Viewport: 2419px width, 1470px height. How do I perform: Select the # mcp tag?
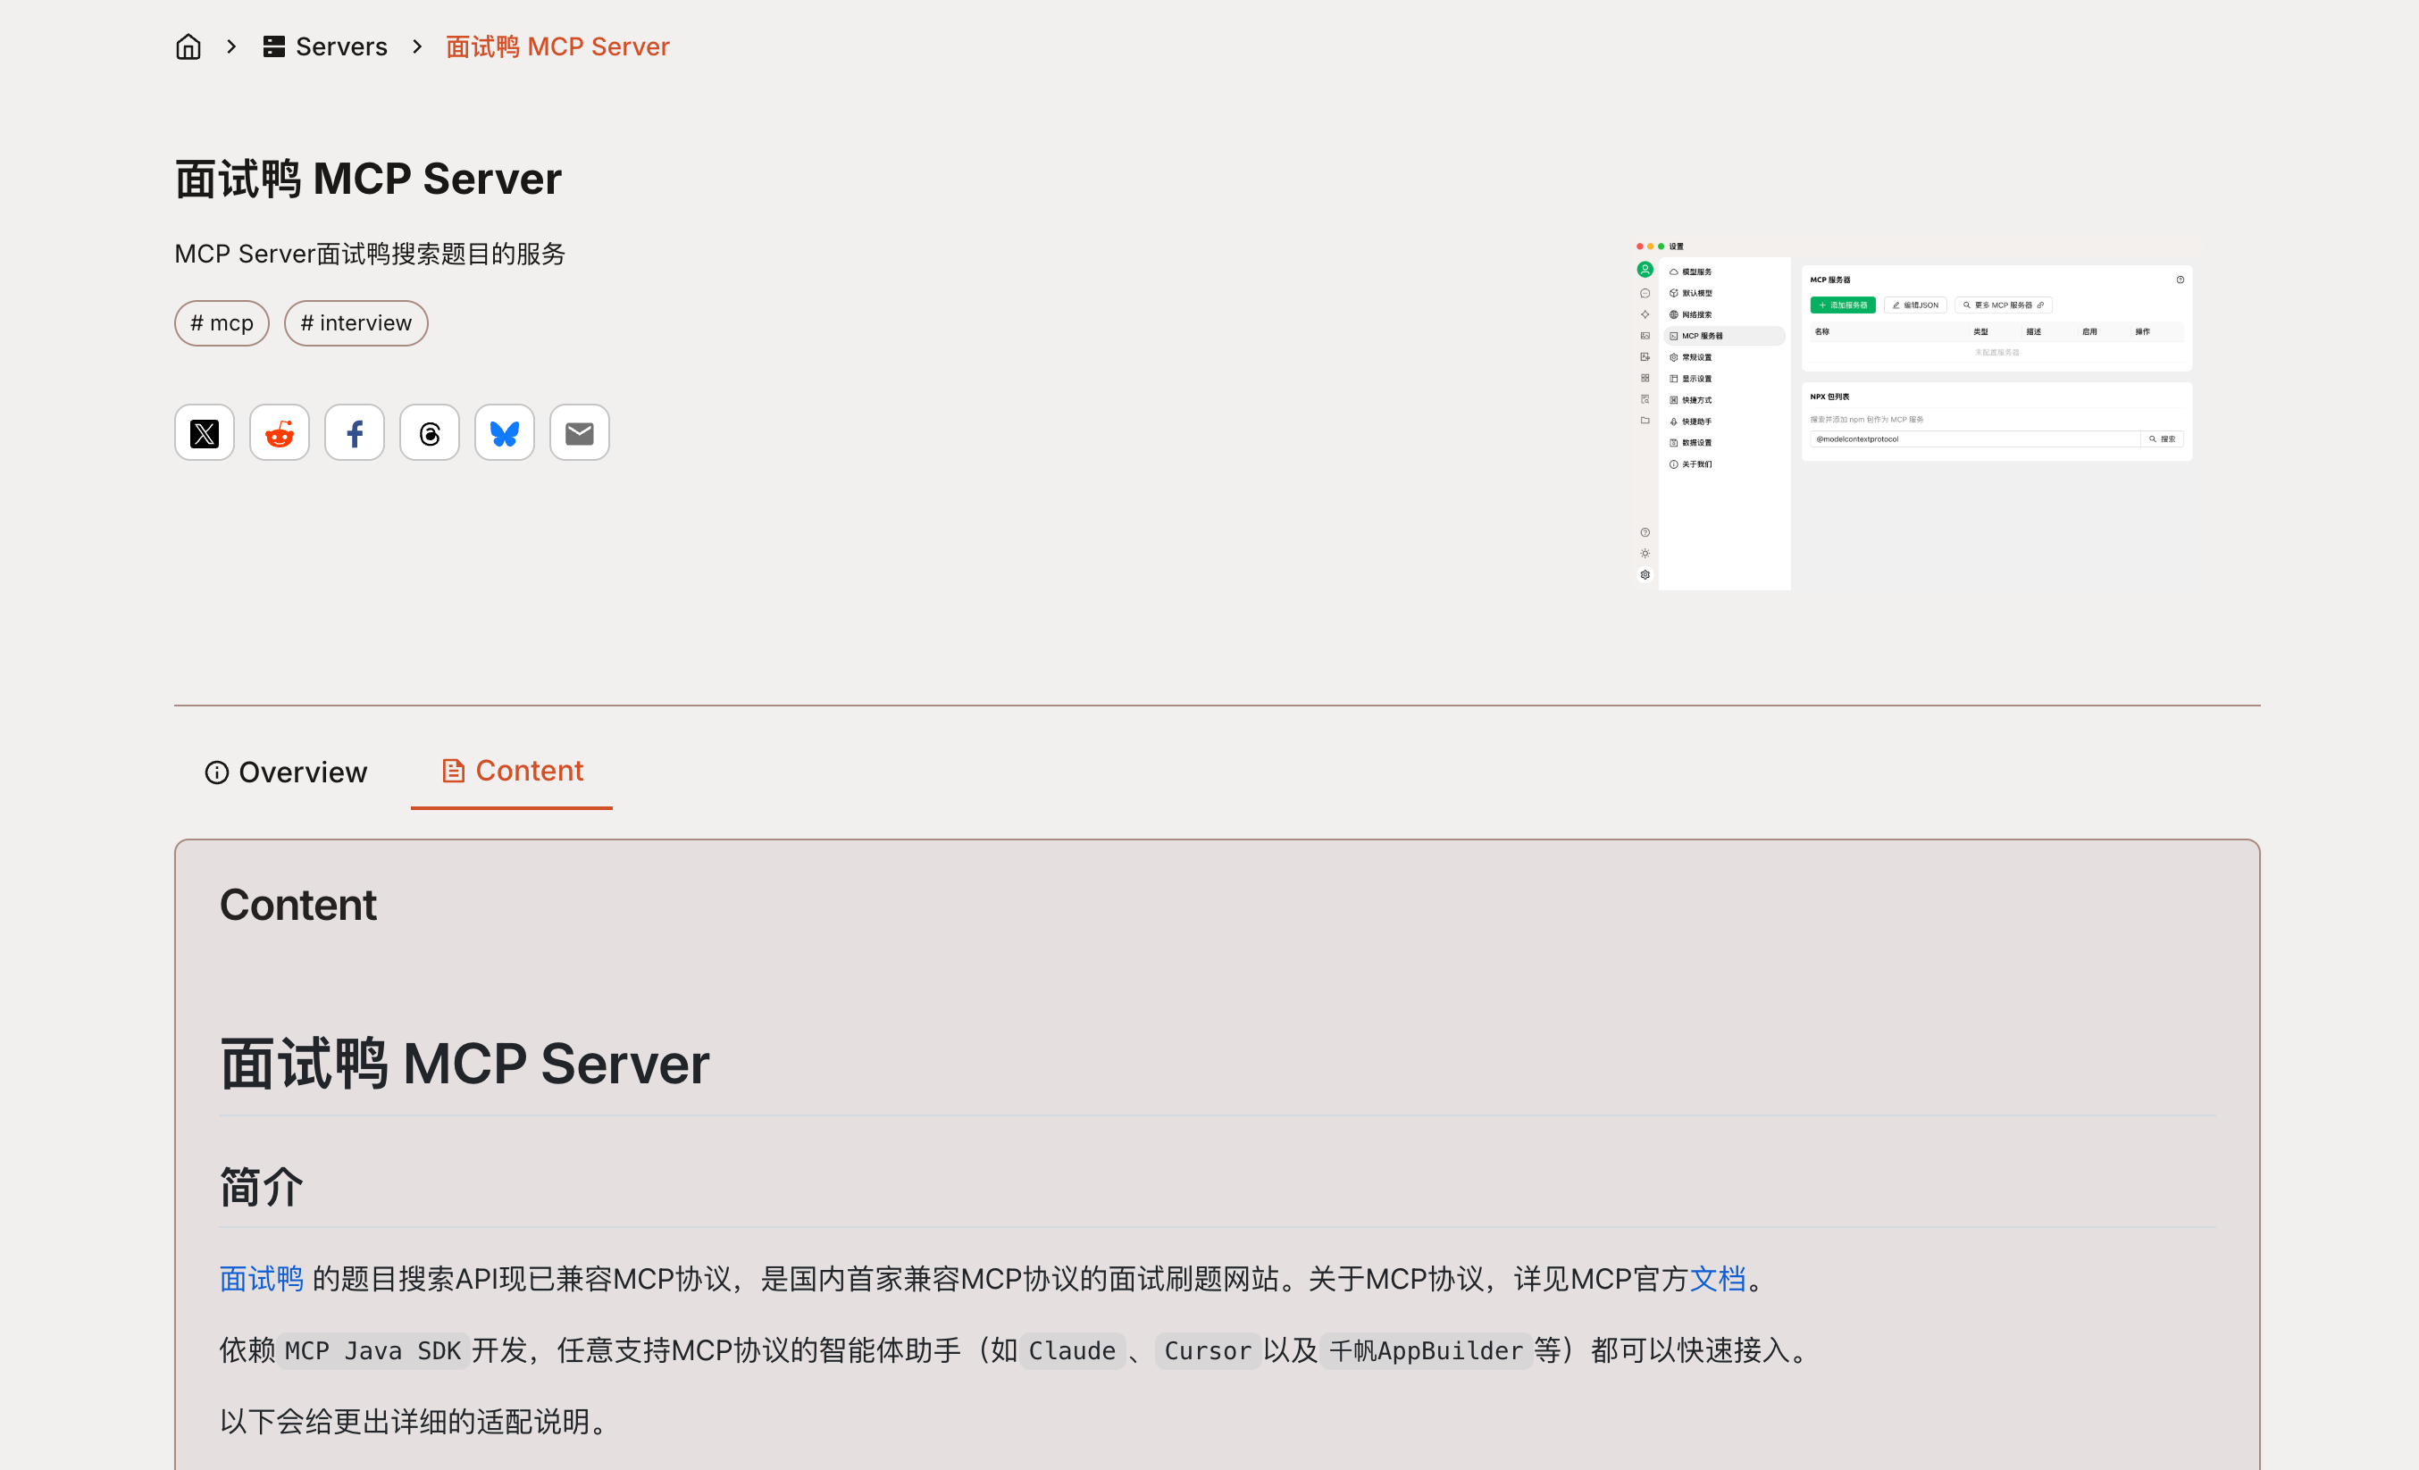coord(222,323)
